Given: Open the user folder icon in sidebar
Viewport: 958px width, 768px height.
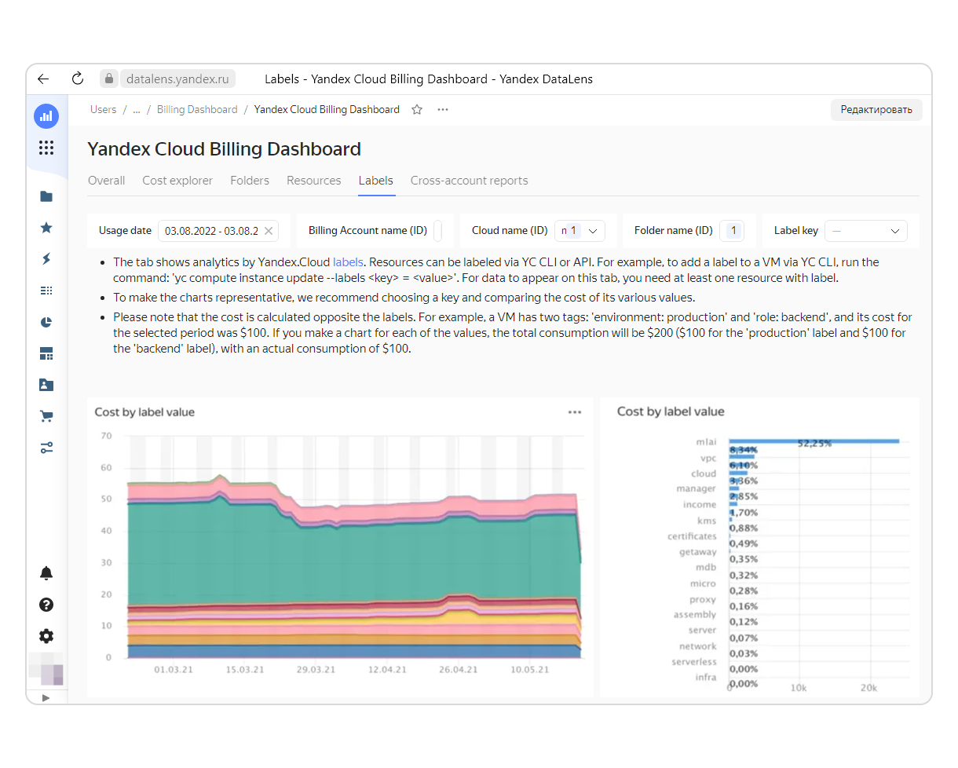Looking at the screenshot, I should point(46,385).
